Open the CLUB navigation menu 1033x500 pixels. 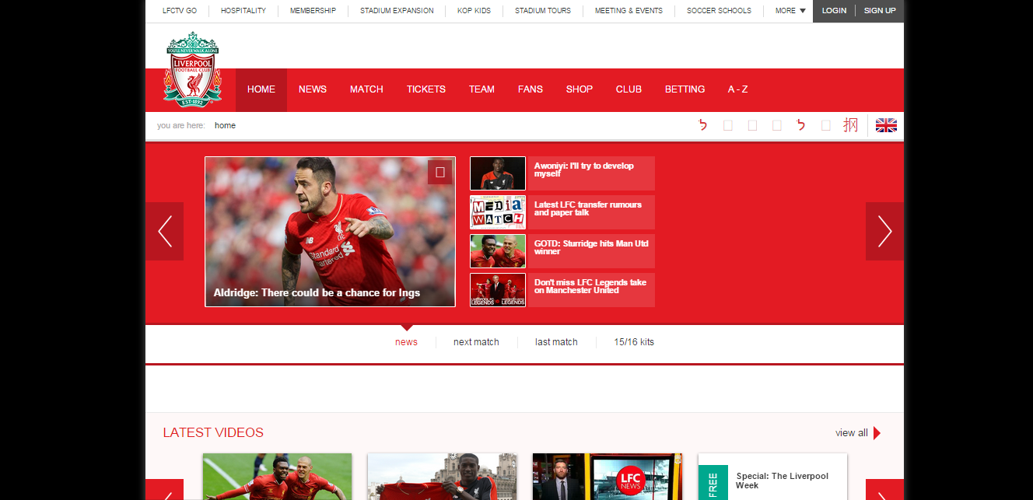(629, 89)
